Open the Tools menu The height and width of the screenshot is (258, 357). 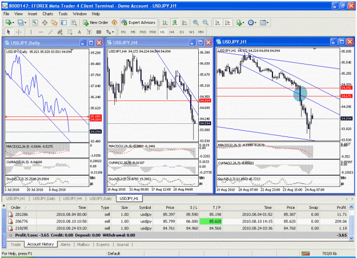coord(63,14)
